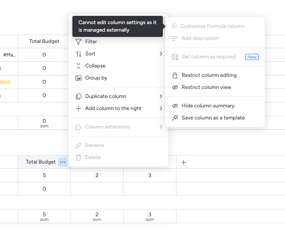
Task: Toggle Restrict column view
Action: [x=206, y=87]
